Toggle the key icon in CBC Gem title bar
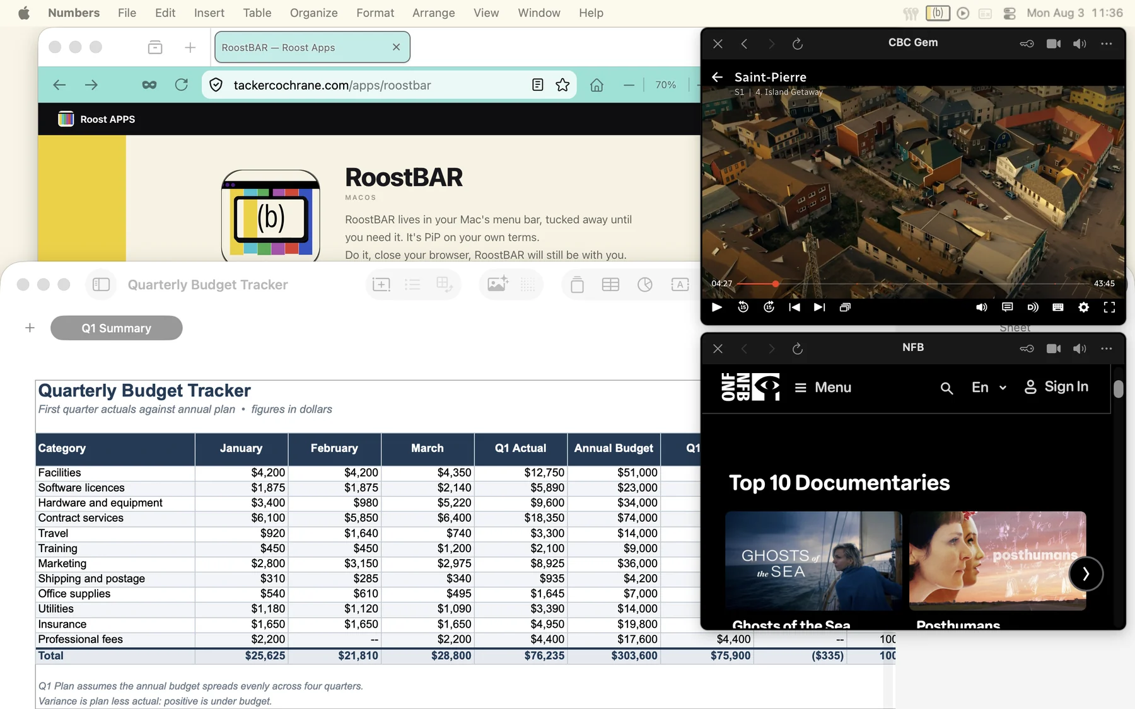The image size is (1135, 709). pos(1027,43)
